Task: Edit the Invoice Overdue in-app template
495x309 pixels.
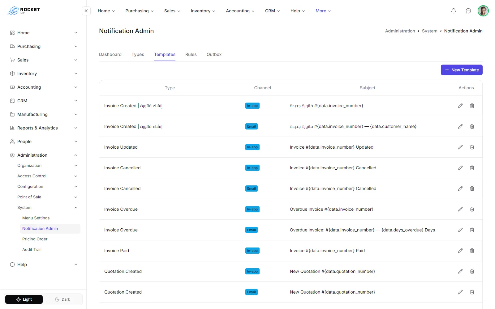Action: pos(460,209)
